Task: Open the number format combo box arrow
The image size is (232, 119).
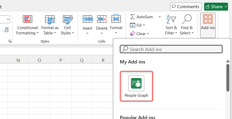Action: coord(8,19)
